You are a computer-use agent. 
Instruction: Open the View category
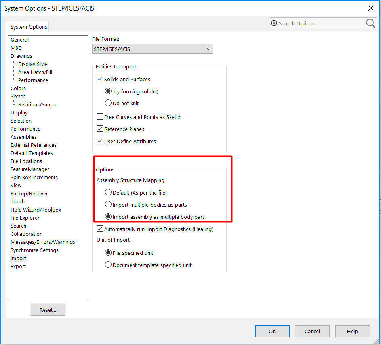tap(16, 185)
